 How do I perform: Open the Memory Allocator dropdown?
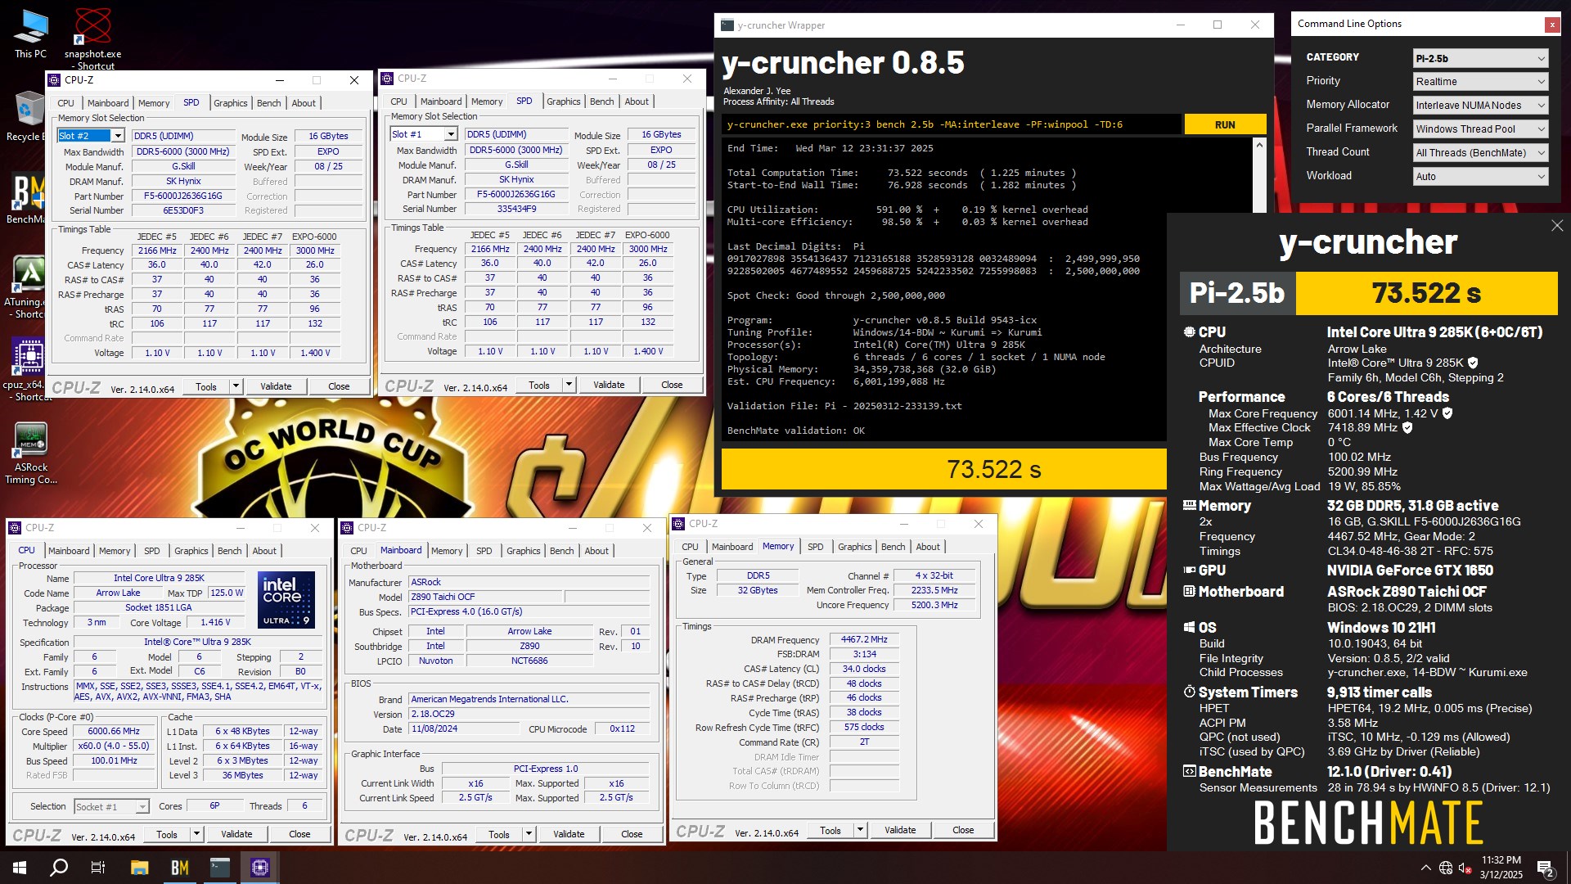pyautogui.click(x=1481, y=105)
